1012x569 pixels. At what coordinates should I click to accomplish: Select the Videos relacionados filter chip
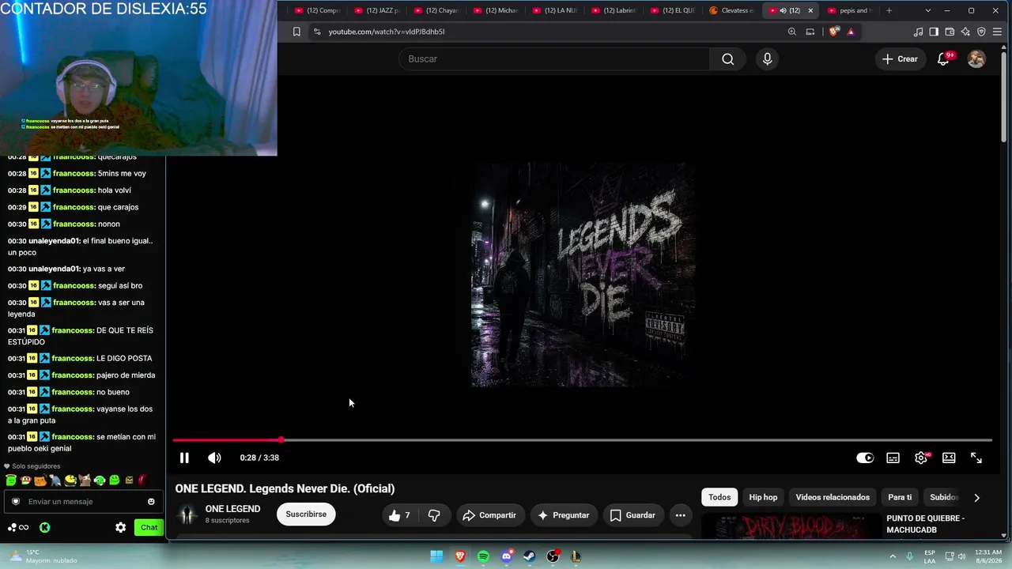click(833, 497)
